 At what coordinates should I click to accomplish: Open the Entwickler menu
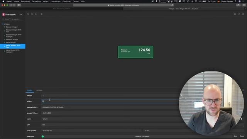tap(66, 1)
